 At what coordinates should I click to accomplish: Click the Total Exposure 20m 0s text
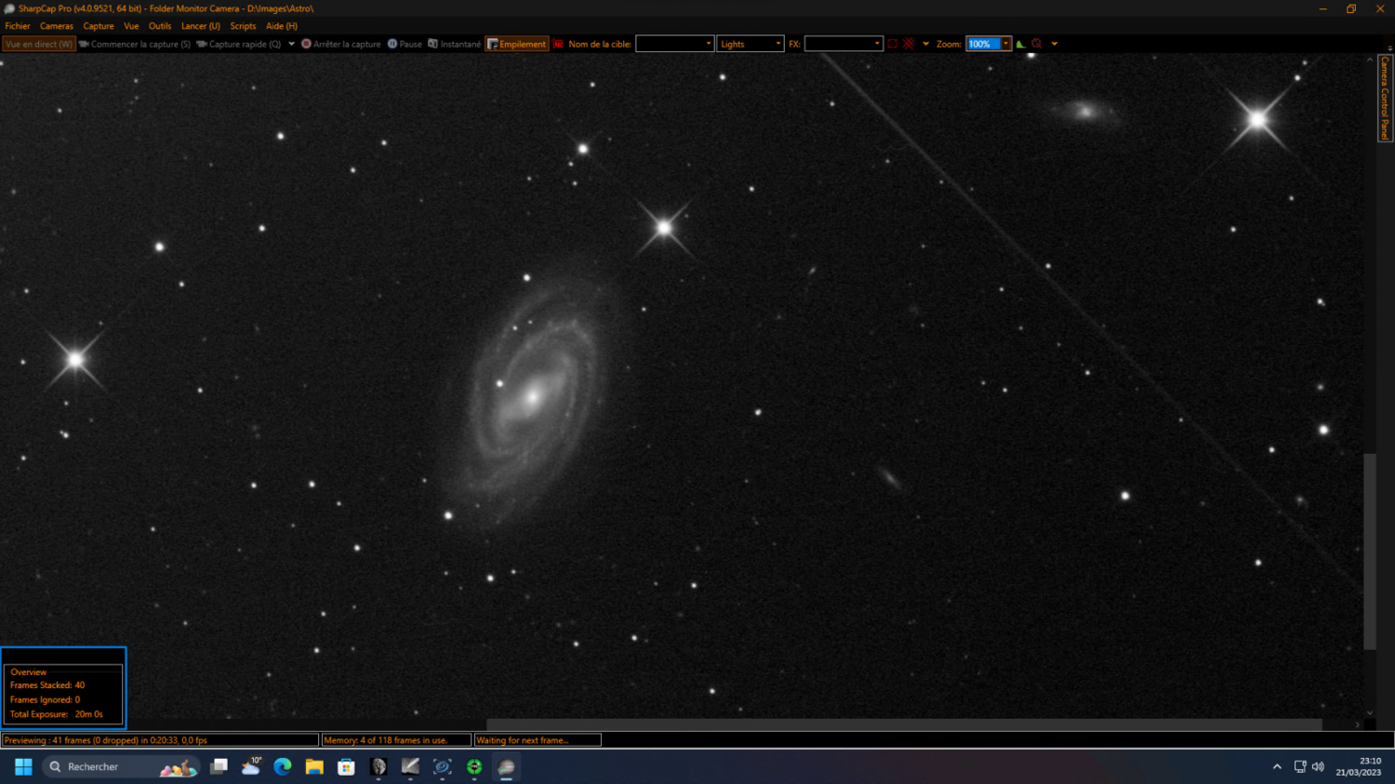tap(57, 714)
